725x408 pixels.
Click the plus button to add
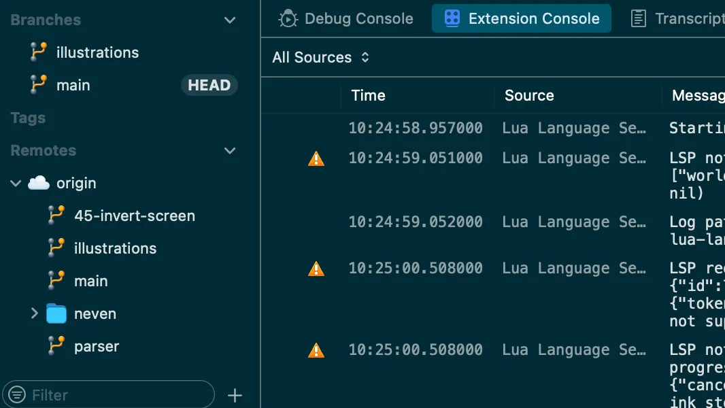tap(235, 396)
